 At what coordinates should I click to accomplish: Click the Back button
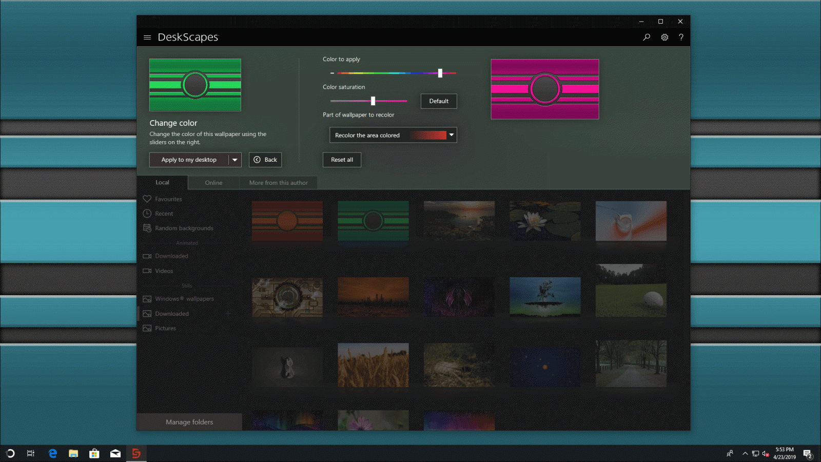[x=265, y=160]
